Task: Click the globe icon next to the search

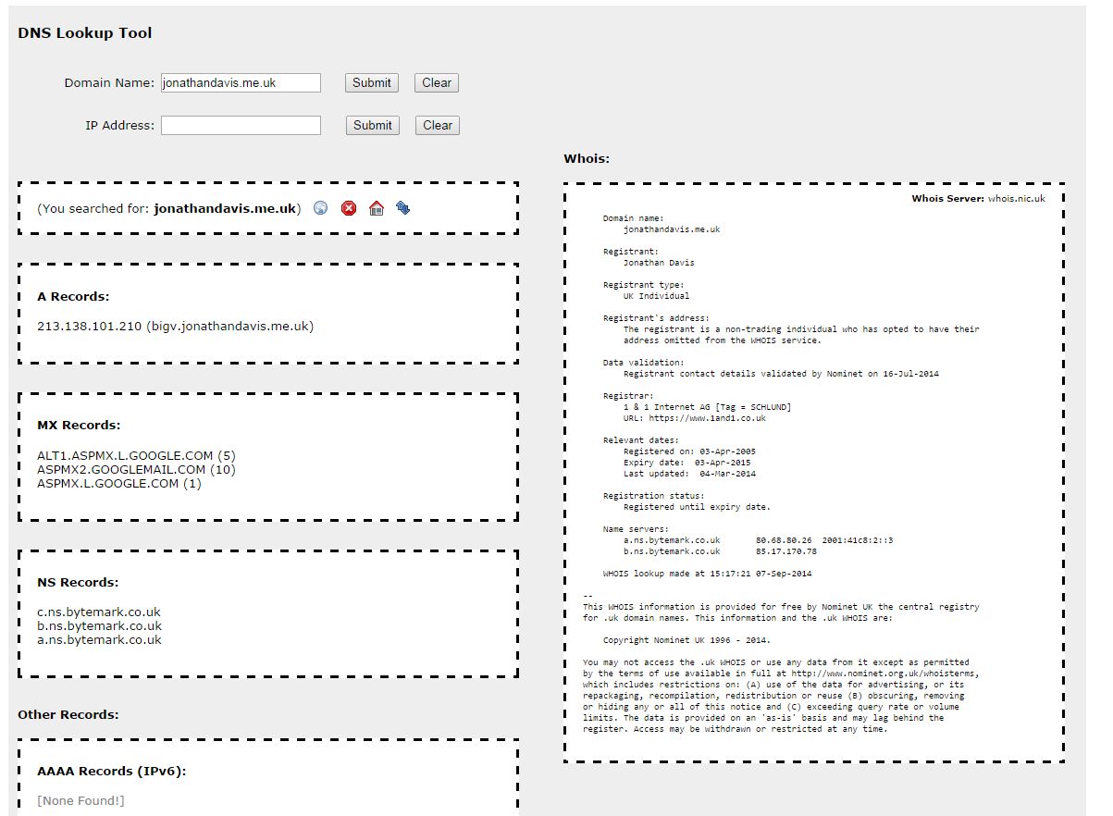Action: (x=320, y=208)
